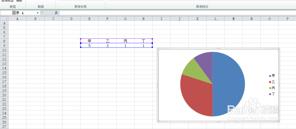
Task: Select the blue pie slice
Action: 229,84
